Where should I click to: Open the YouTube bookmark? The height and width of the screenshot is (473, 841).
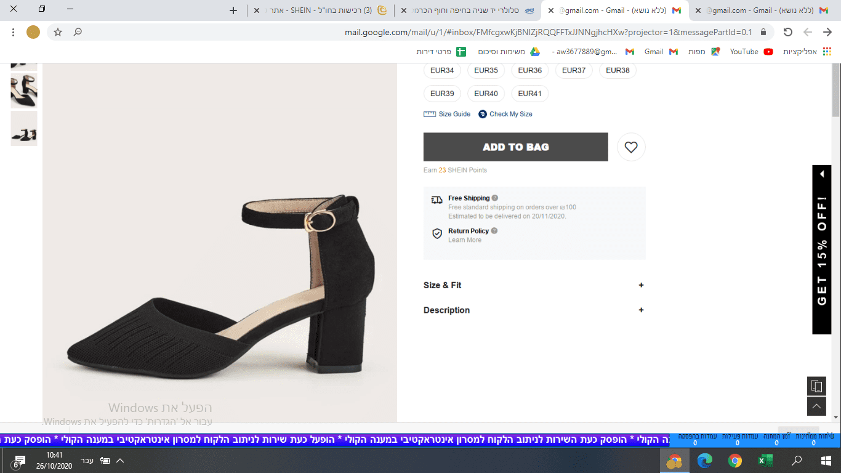click(x=751, y=52)
